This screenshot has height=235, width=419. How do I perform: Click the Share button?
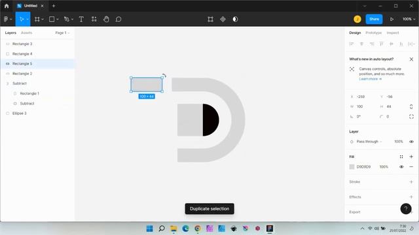coord(374,19)
